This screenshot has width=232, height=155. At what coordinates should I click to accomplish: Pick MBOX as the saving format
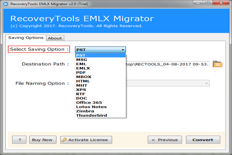[x=100, y=77]
